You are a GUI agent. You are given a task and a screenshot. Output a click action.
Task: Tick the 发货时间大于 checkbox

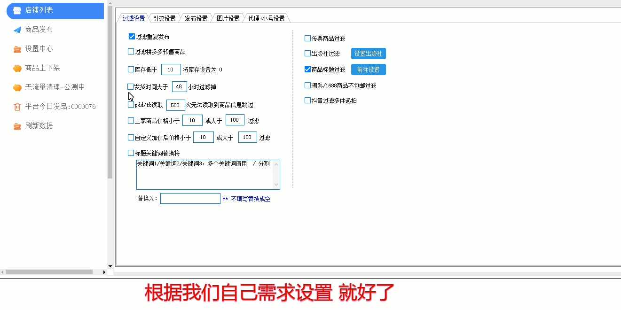[131, 87]
